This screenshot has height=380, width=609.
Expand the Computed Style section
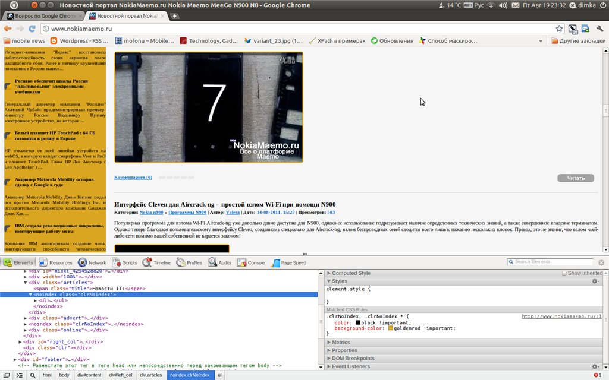point(351,273)
